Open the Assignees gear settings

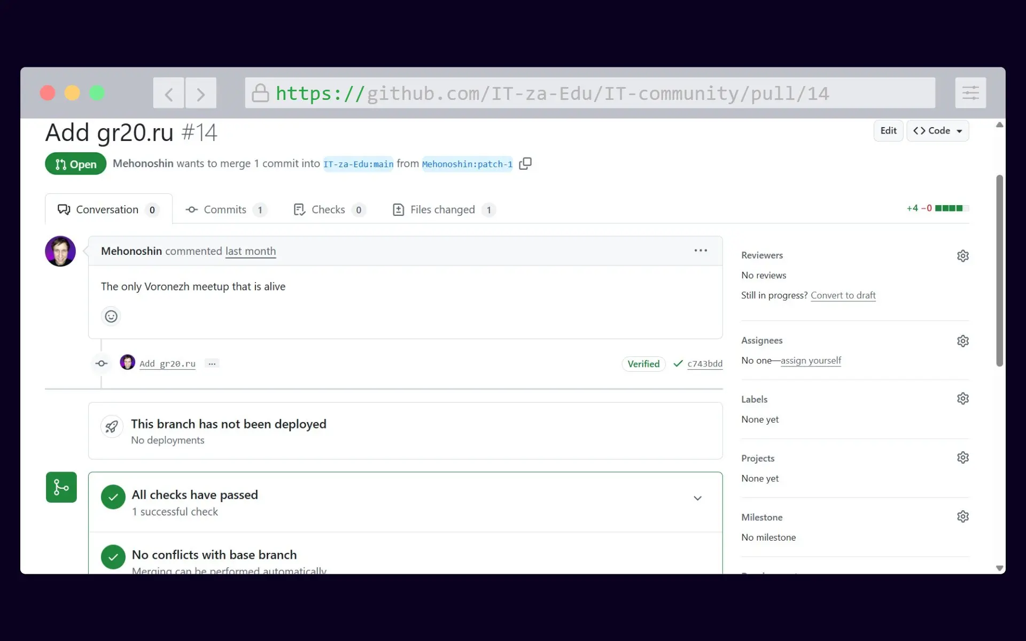tap(962, 341)
